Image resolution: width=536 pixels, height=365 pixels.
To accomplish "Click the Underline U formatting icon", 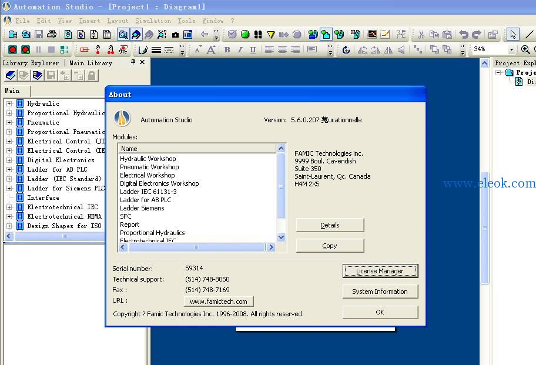I will tap(253, 50).
